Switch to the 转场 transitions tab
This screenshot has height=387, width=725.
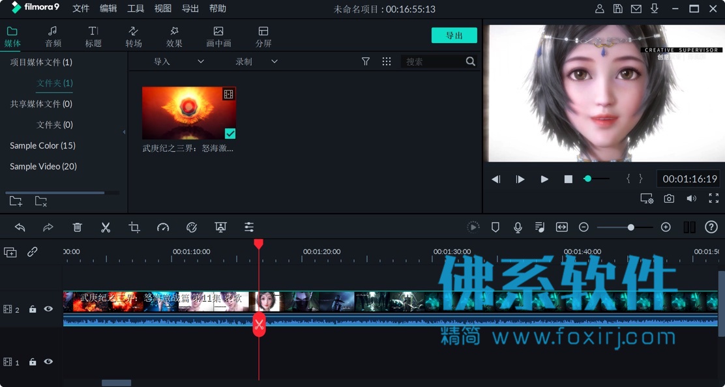click(133, 37)
